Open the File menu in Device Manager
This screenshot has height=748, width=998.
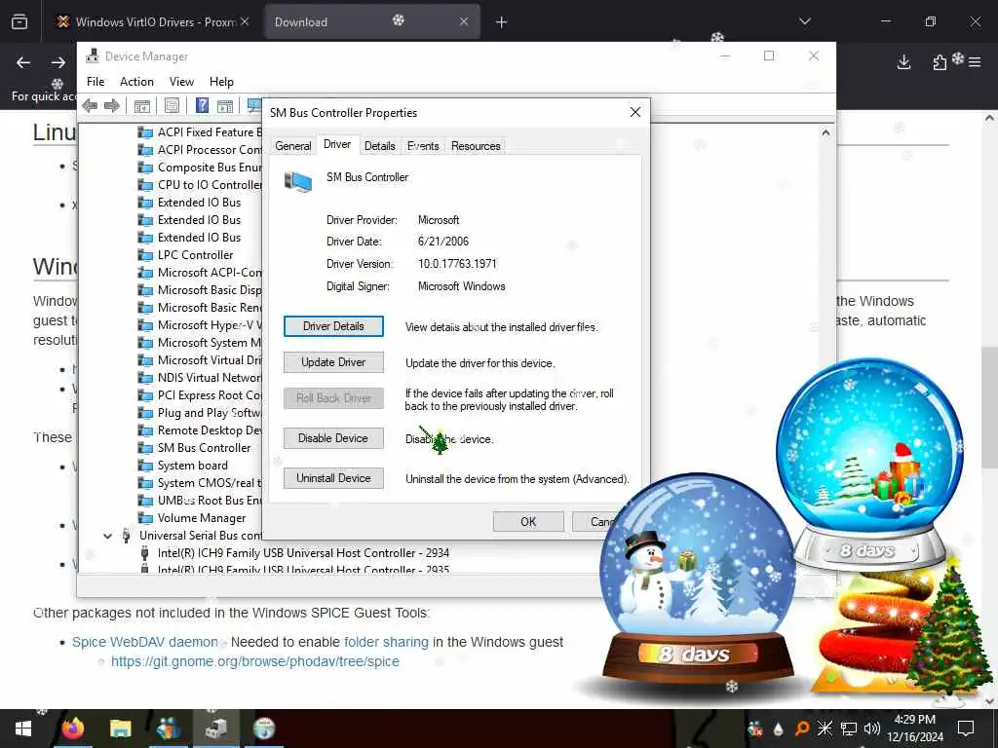coord(96,82)
